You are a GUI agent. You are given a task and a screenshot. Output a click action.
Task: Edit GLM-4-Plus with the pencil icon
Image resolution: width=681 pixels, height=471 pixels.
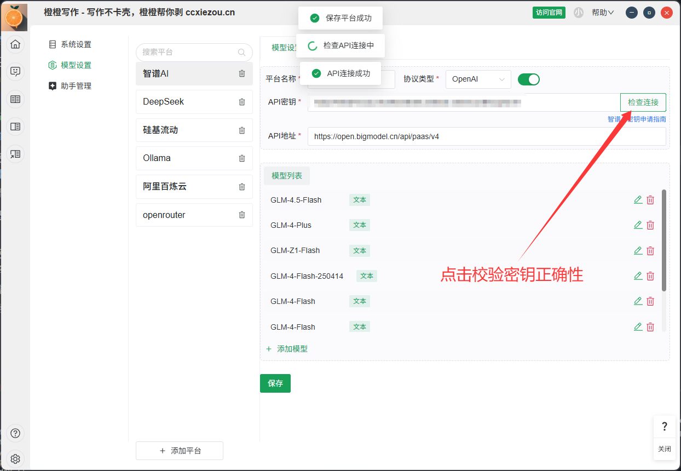click(x=638, y=225)
